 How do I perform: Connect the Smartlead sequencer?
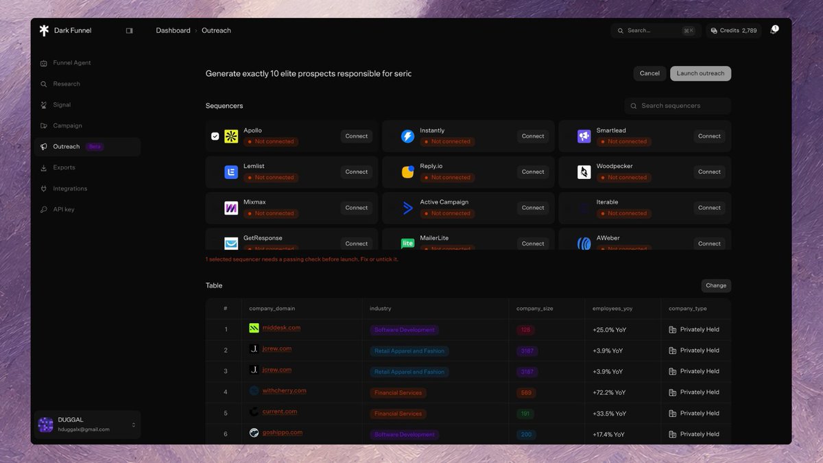(709, 136)
